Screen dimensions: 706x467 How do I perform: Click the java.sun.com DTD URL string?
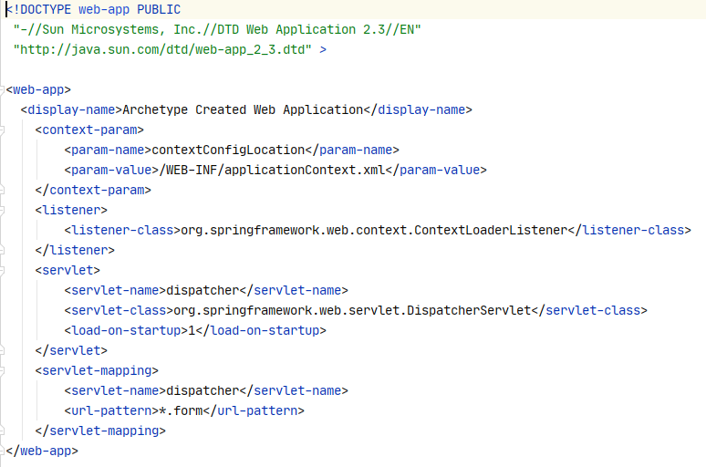[x=162, y=49]
